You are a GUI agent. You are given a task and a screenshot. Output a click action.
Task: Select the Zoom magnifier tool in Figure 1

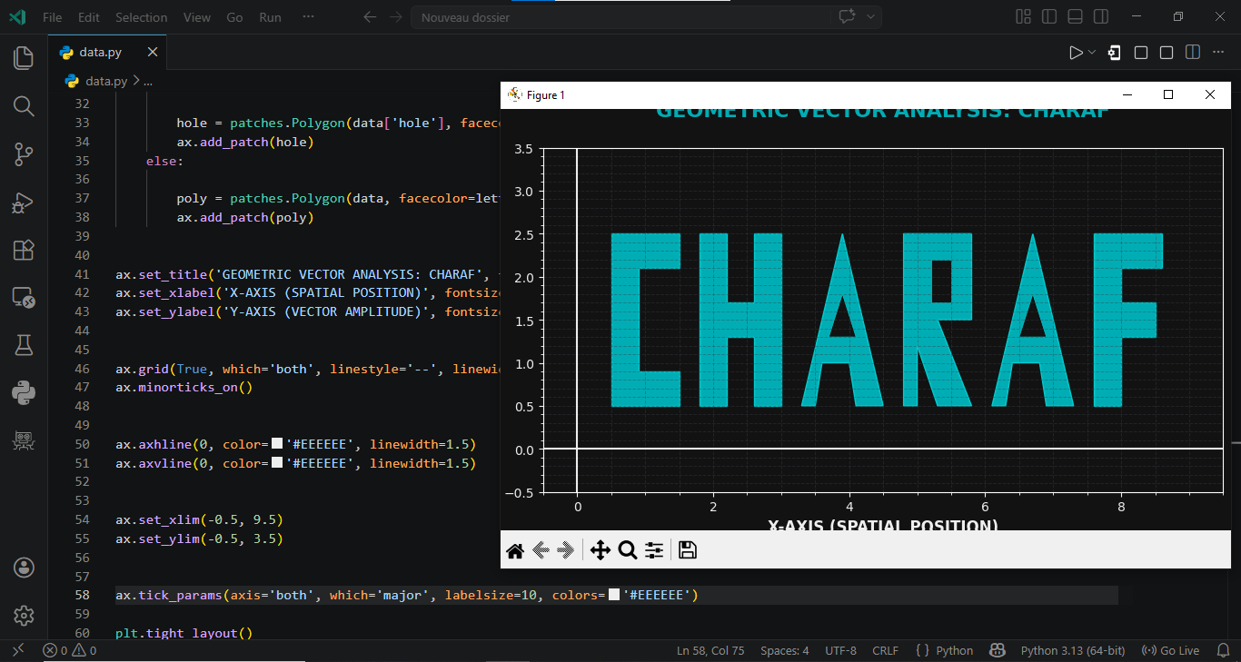click(627, 550)
